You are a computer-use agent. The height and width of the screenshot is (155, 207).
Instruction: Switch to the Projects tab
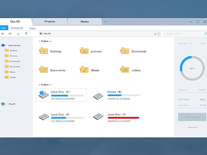(x=50, y=21)
